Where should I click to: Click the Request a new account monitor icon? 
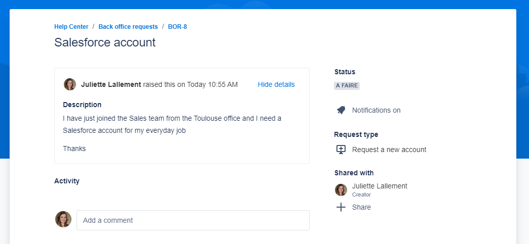(341, 150)
